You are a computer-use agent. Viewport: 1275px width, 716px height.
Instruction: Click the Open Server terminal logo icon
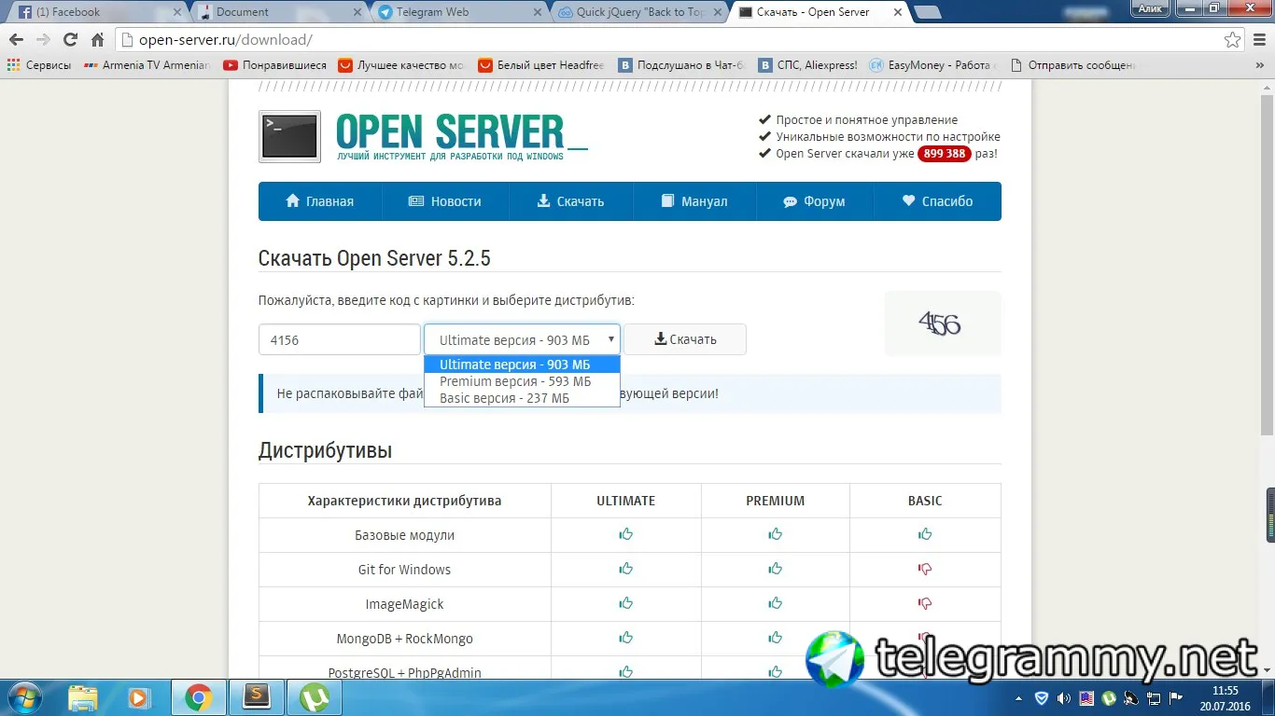point(289,137)
